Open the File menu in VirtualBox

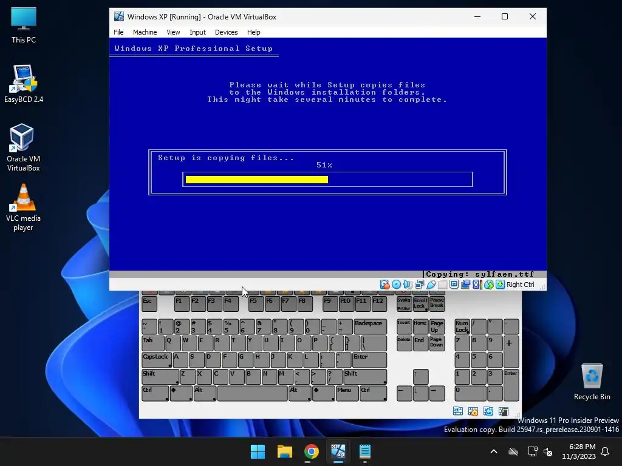[118, 32]
